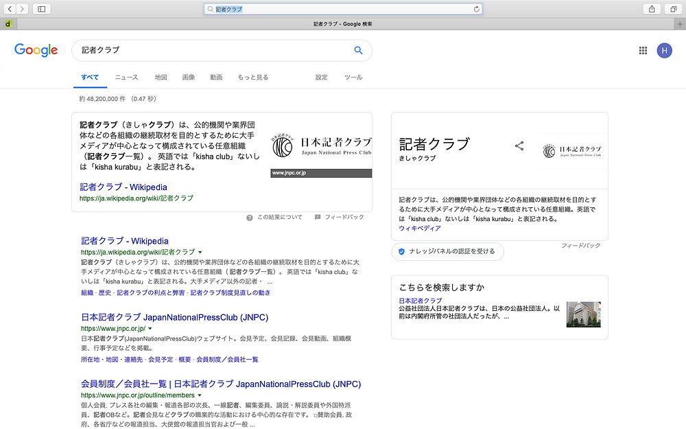Screen dimensions: 686x429
Task: Click the knowledge panel 日本記者クラブ logo thumbnail
Action: (x=572, y=152)
